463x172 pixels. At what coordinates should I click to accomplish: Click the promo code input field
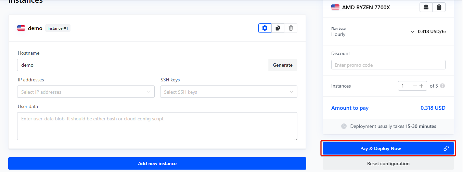coord(388,65)
